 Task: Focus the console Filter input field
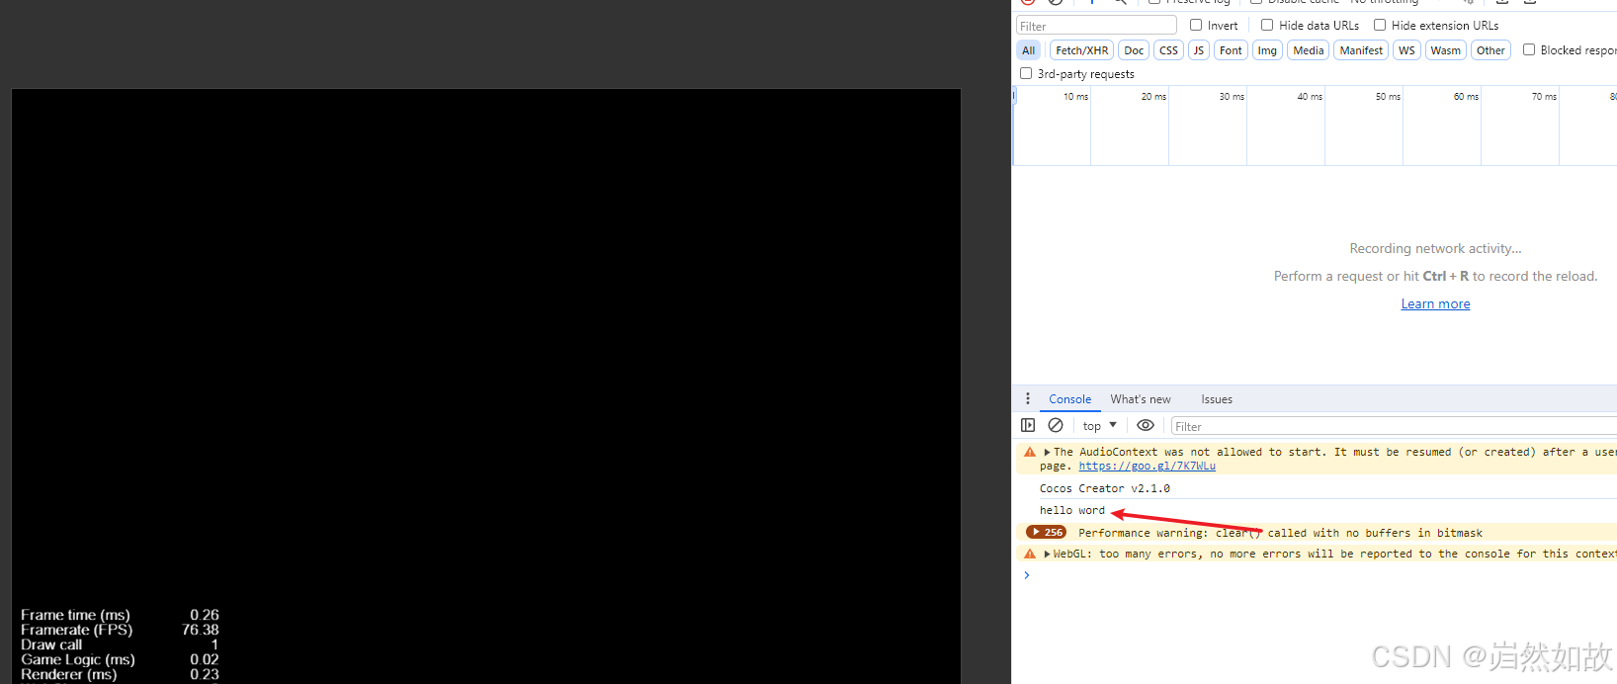pyautogui.click(x=1394, y=426)
